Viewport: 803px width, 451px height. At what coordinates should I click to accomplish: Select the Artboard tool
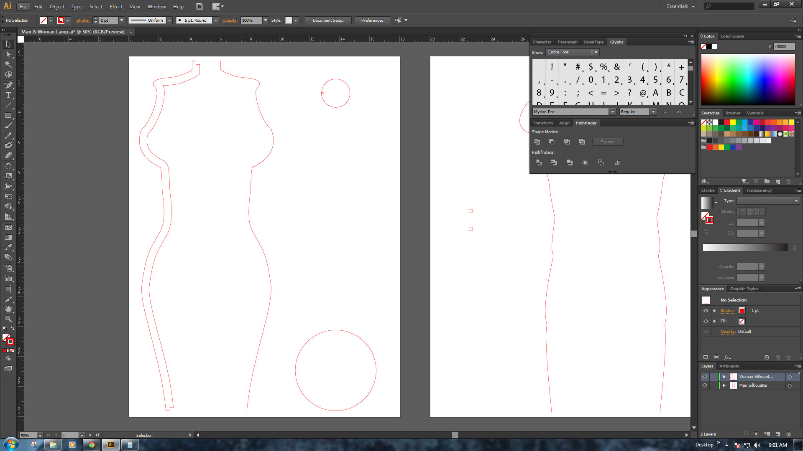[8, 289]
